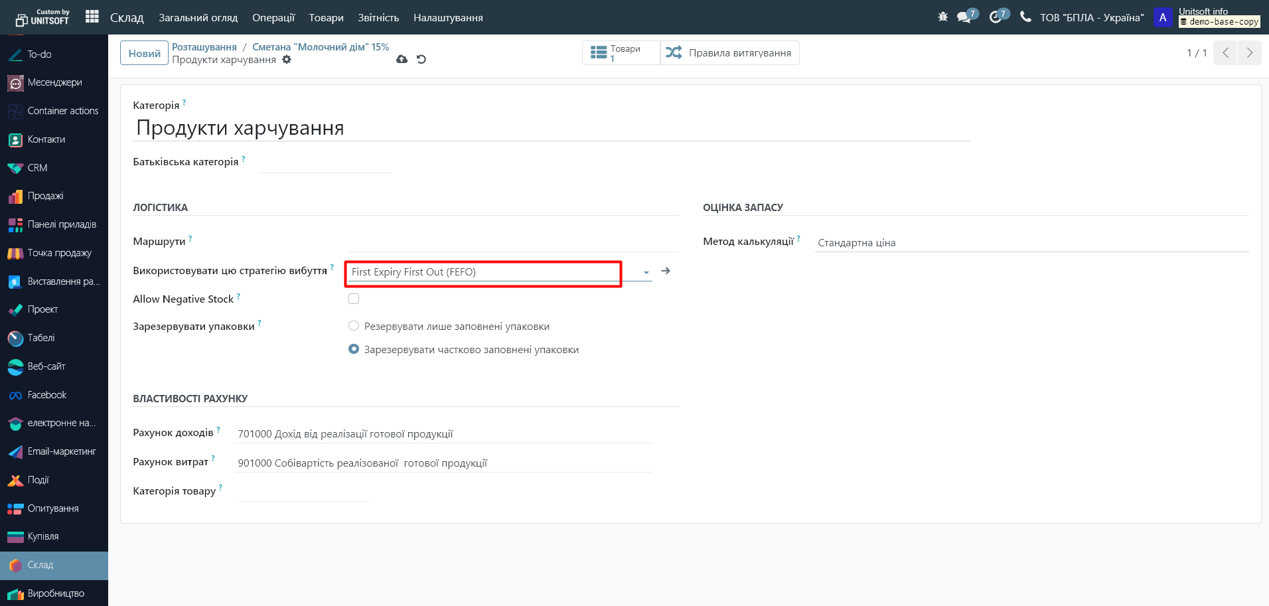Open the gear actions menu
Screen dimensions: 1269x606
point(287,60)
